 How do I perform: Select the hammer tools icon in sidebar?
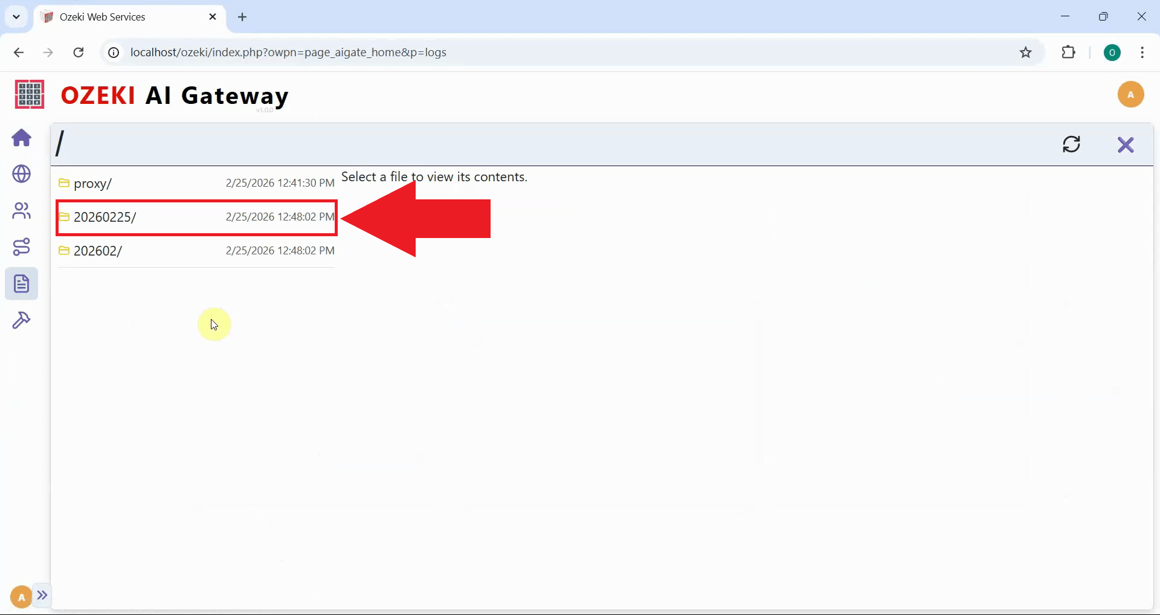(21, 320)
